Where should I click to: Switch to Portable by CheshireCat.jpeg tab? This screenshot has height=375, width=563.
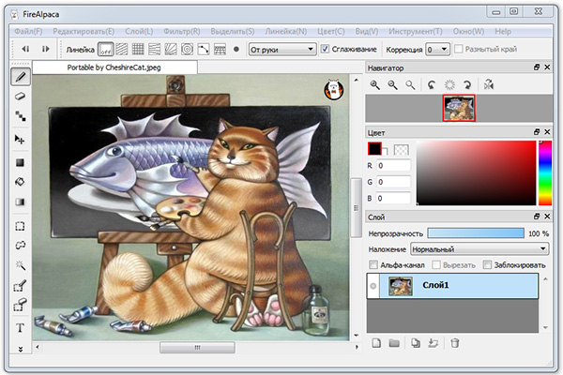(x=114, y=67)
